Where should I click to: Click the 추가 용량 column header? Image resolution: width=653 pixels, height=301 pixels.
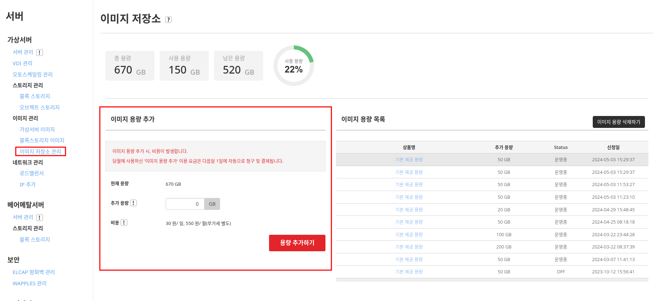pos(504,147)
